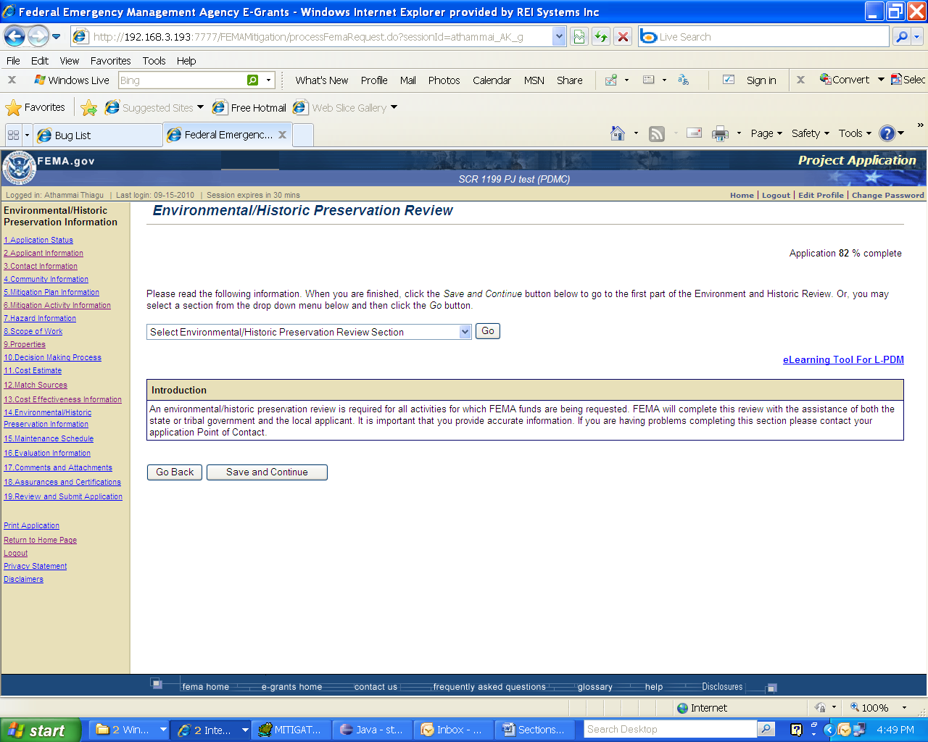
Task: Click the FEMA seal logo
Action: (19, 168)
